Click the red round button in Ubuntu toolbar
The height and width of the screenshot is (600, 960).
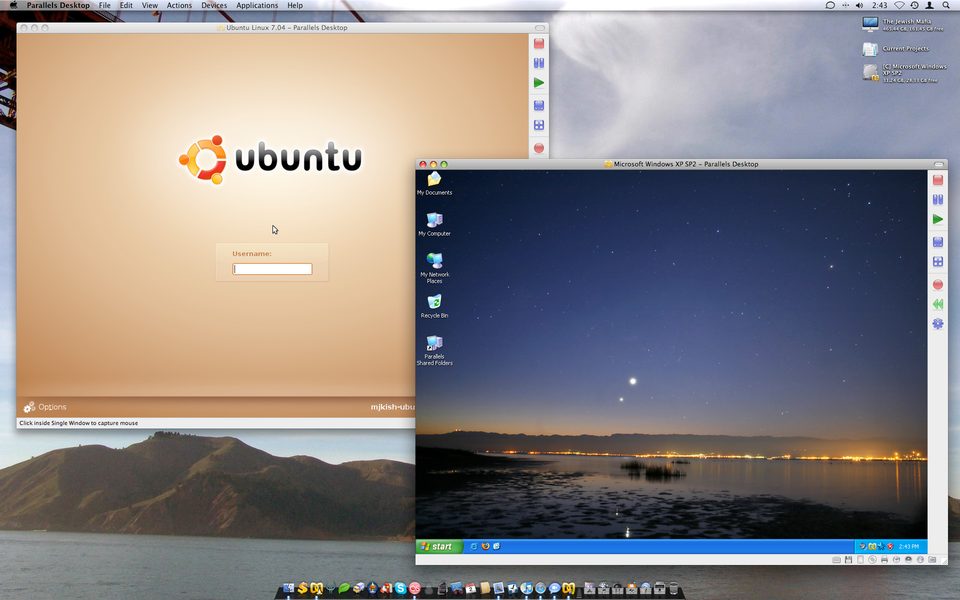coord(538,148)
